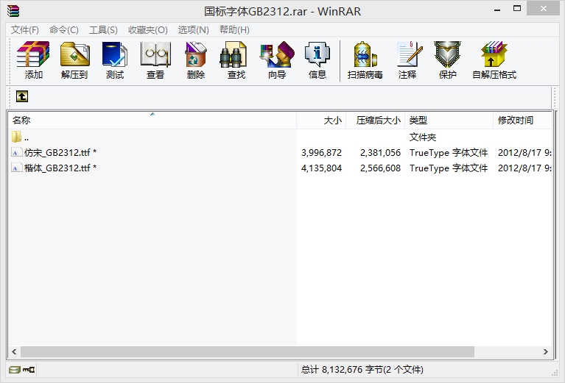Open the 收藏夹(O) menu
This screenshot has height=383, width=565.
[x=148, y=30]
